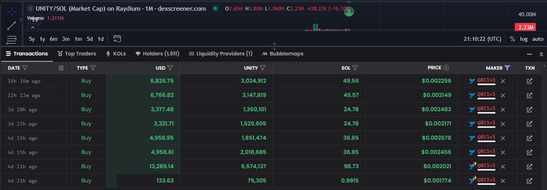Toggle log scale on the chart
547x190 pixels.
[524, 39]
